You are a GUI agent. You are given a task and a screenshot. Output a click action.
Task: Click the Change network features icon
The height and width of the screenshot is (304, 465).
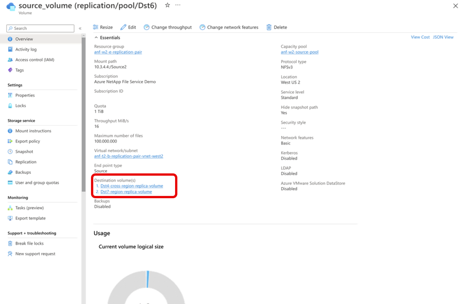(x=202, y=27)
